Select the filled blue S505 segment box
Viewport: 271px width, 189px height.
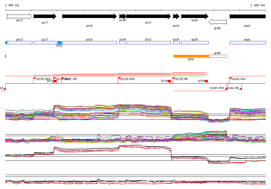(60, 43)
